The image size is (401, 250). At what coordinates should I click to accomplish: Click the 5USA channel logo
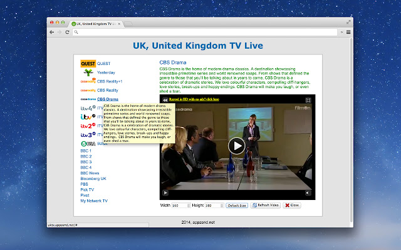tap(88, 144)
